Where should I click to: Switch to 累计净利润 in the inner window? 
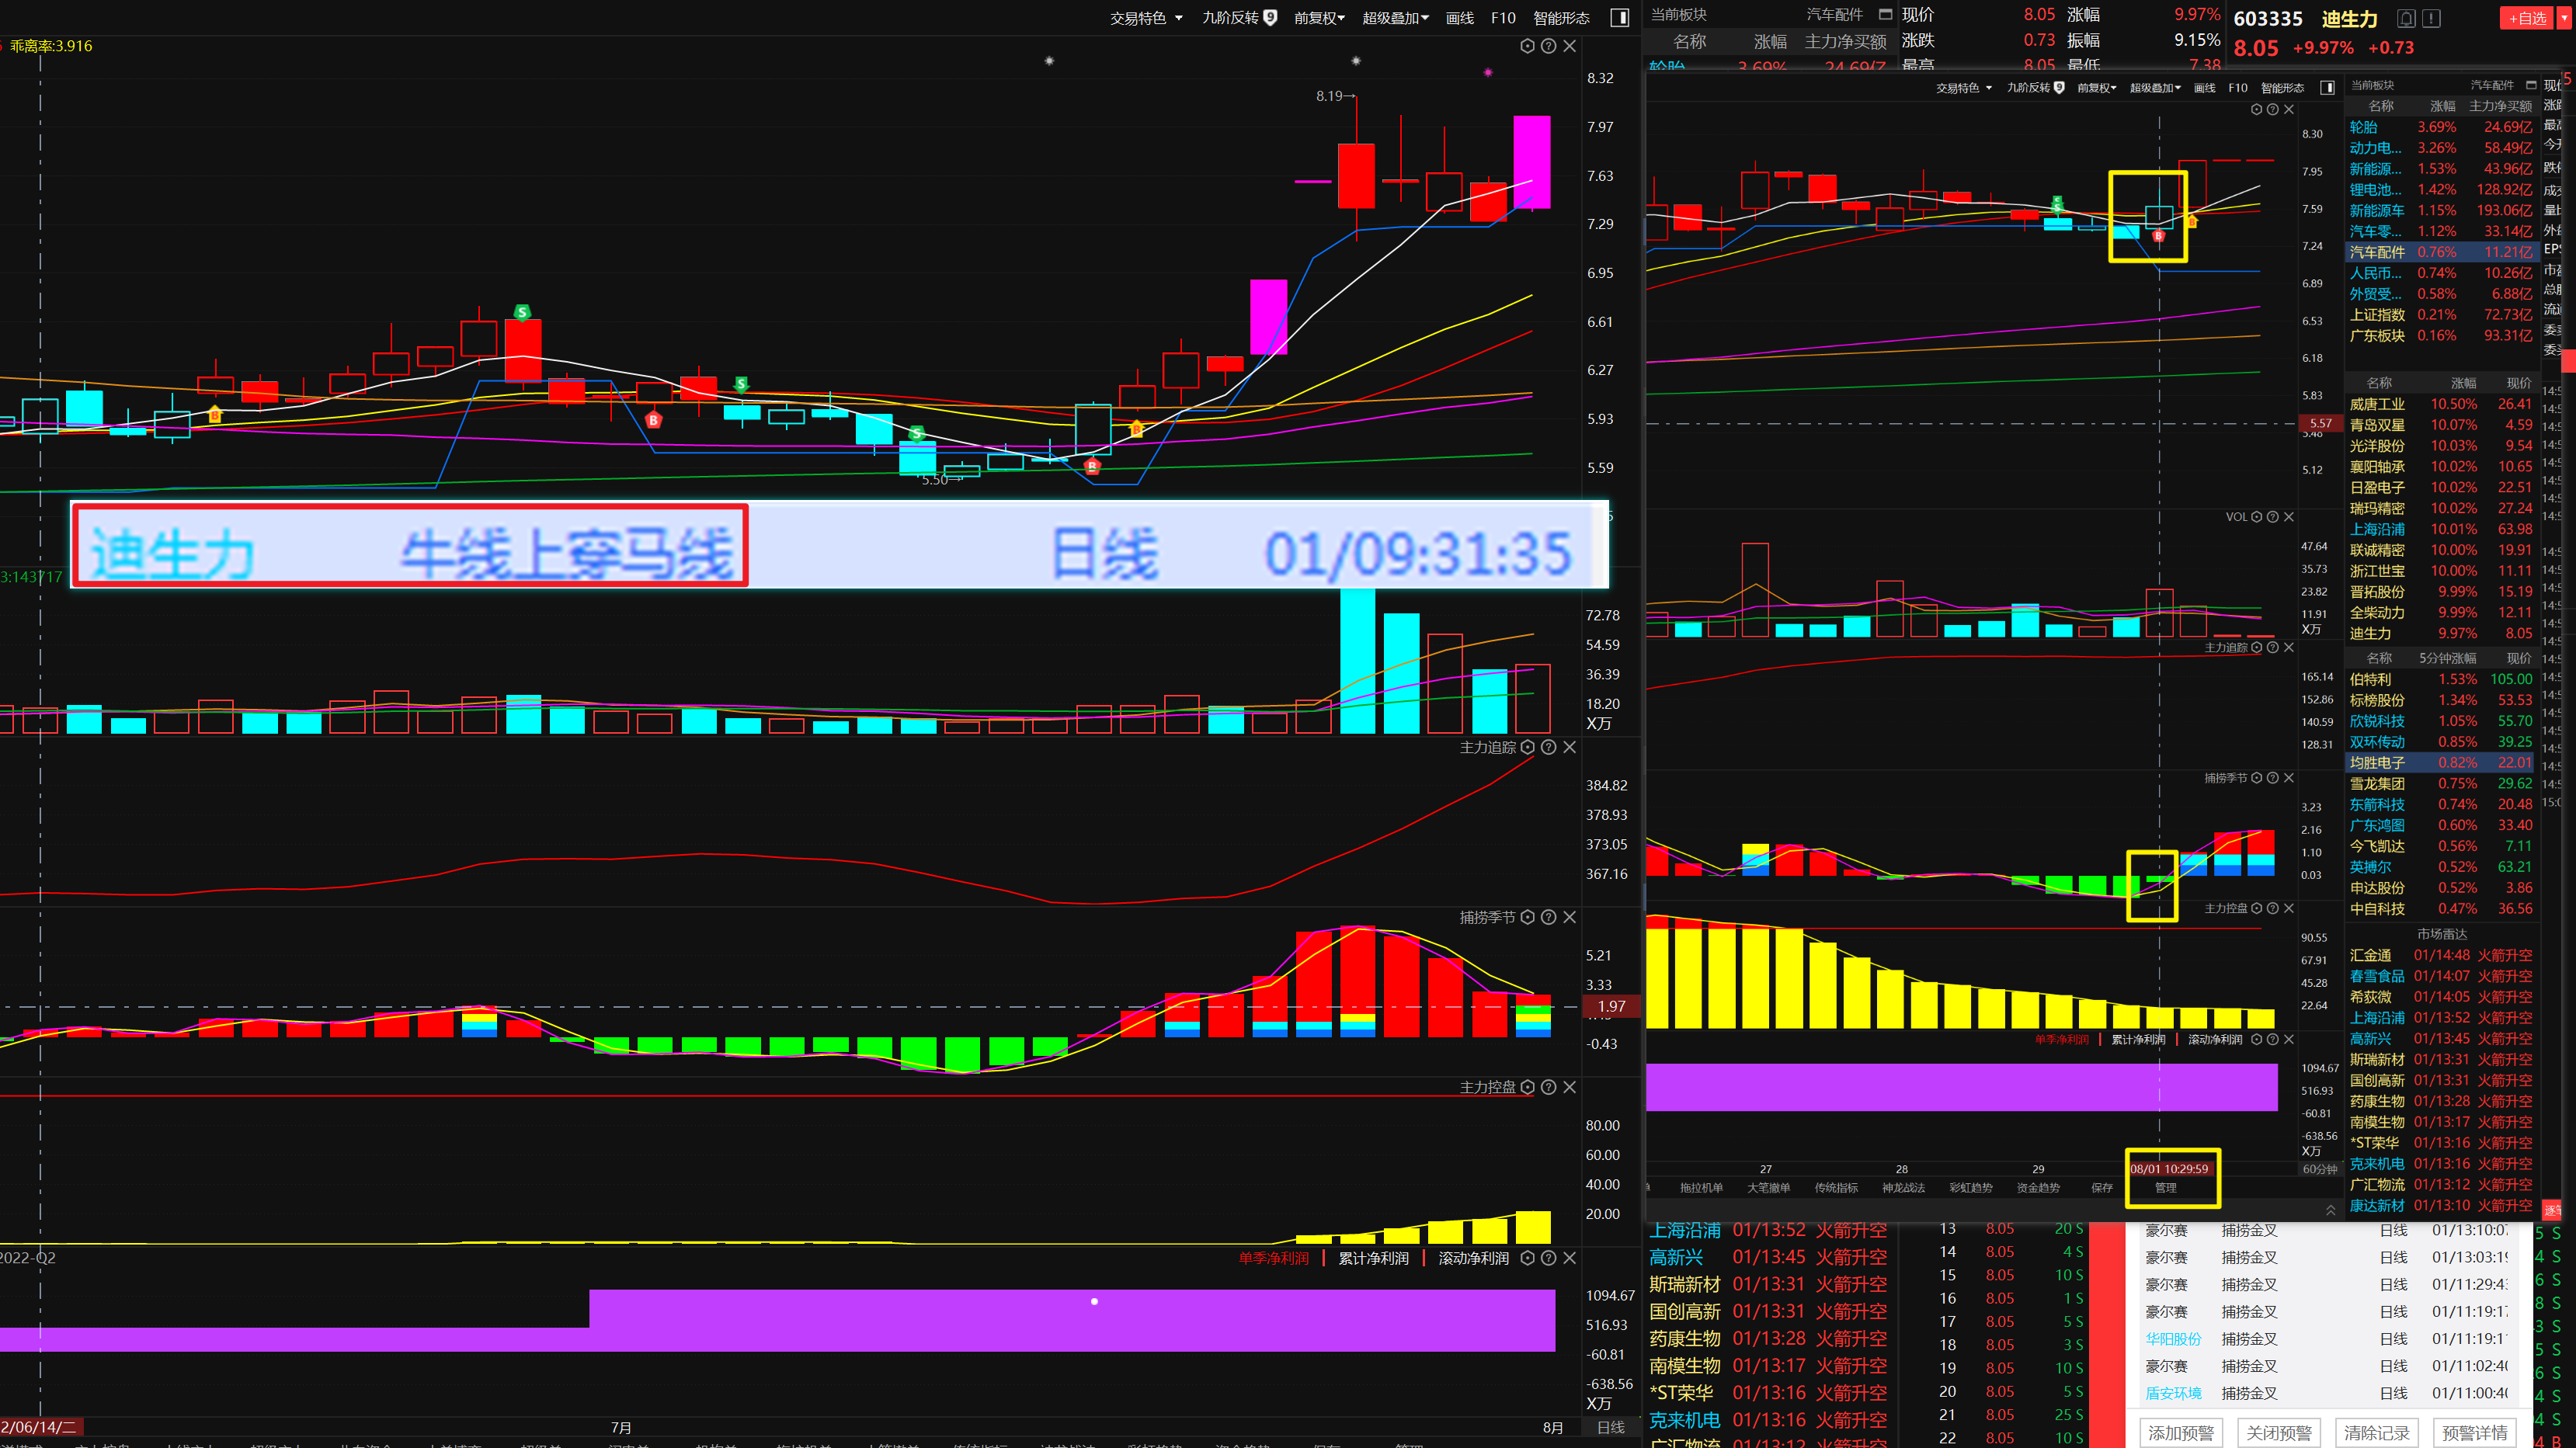(x=2137, y=1040)
